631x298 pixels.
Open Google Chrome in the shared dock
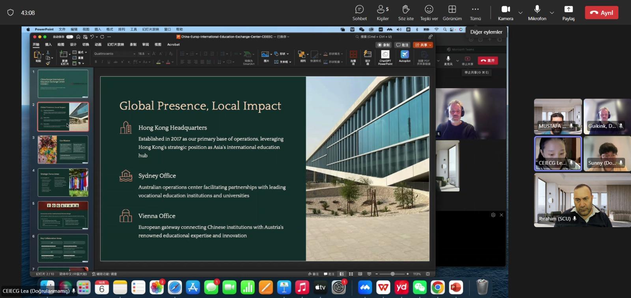tap(437, 288)
